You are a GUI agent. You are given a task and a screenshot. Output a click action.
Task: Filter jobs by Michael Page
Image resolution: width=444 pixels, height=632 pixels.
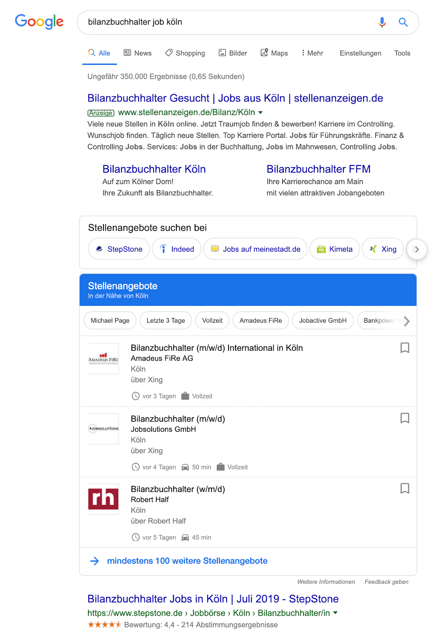(x=110, y=320)
